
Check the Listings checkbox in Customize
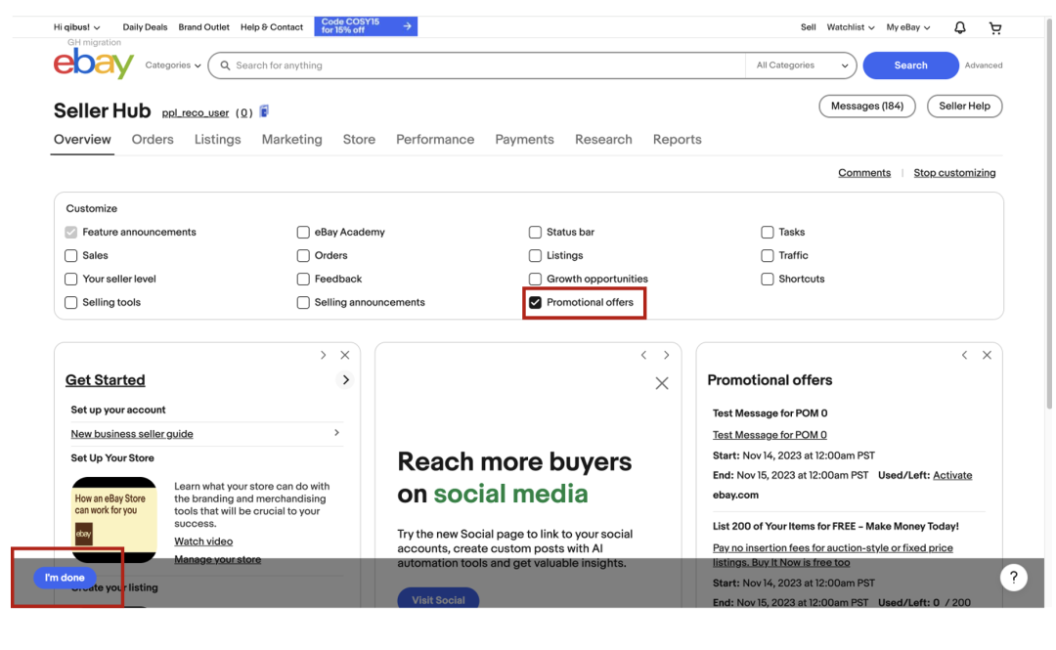[x=535, y=255]
